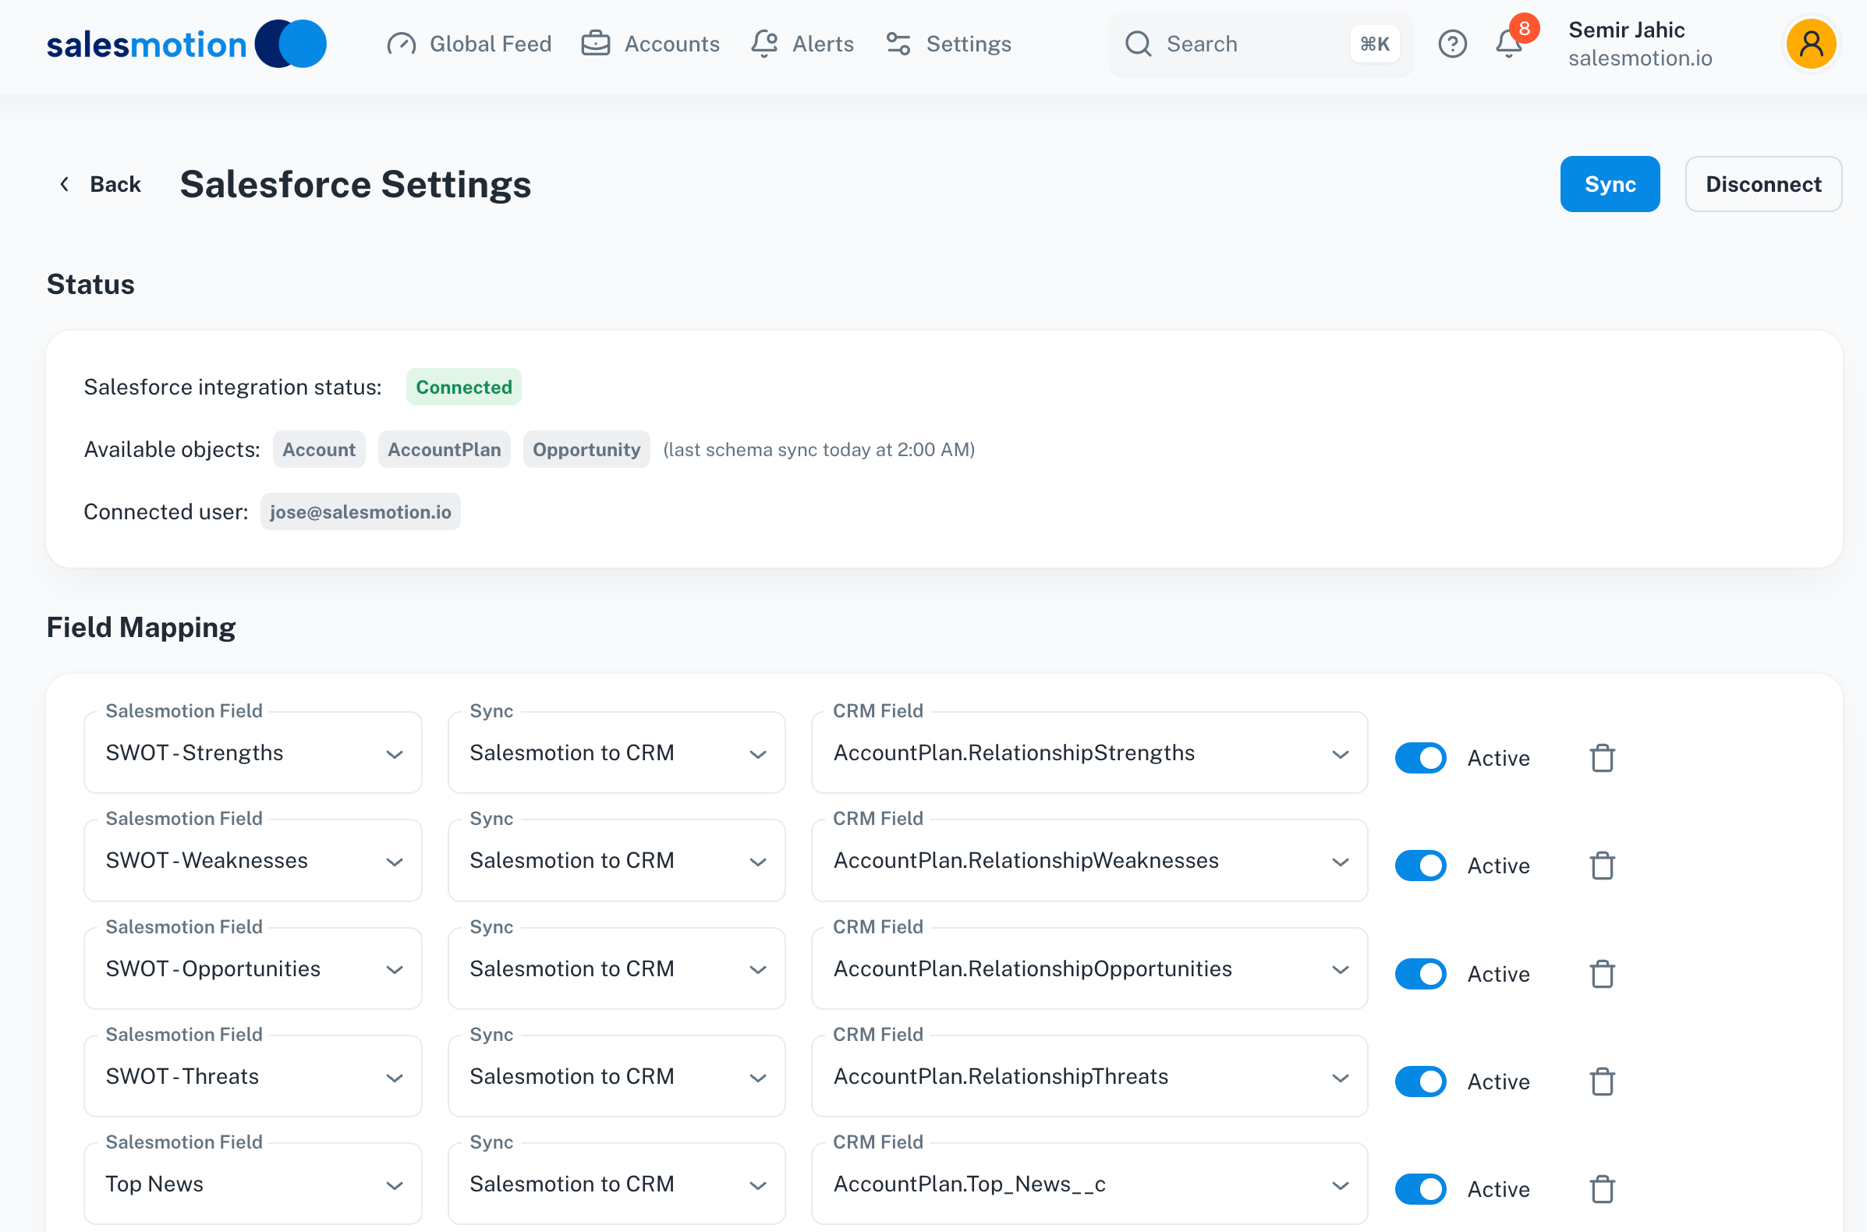The height and width of the screenshot is (1232, 1867).
Task: Click the orange user avatar
Action: [x=1811, y=44]
